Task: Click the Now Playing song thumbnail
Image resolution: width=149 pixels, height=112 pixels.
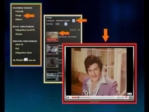Action: point(52,37)
